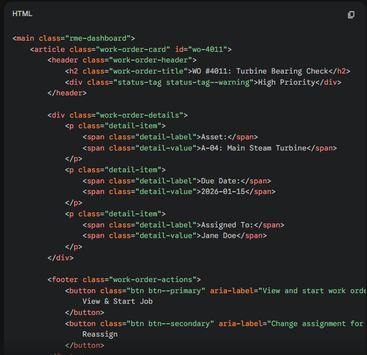Screen dimensions: 367x355
Task: Click the "Reassign" button text line
Action: [100, 334]
